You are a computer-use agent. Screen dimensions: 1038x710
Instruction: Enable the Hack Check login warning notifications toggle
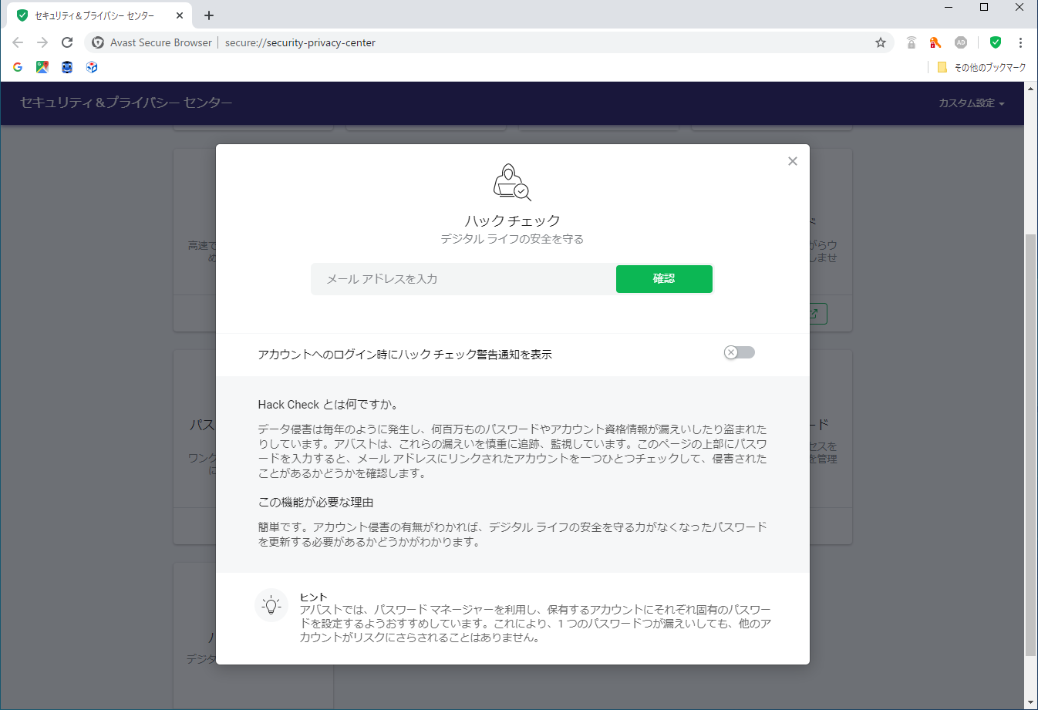(739, 352)
